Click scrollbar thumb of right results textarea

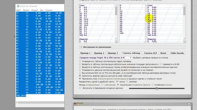(184, 11)
